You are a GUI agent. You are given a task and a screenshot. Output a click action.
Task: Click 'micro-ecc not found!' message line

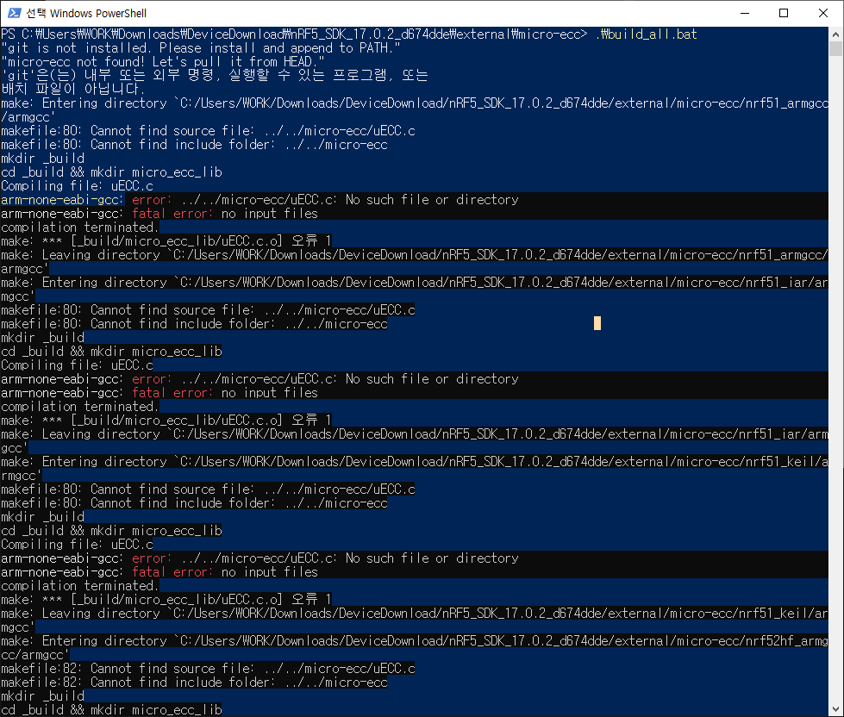163,62
